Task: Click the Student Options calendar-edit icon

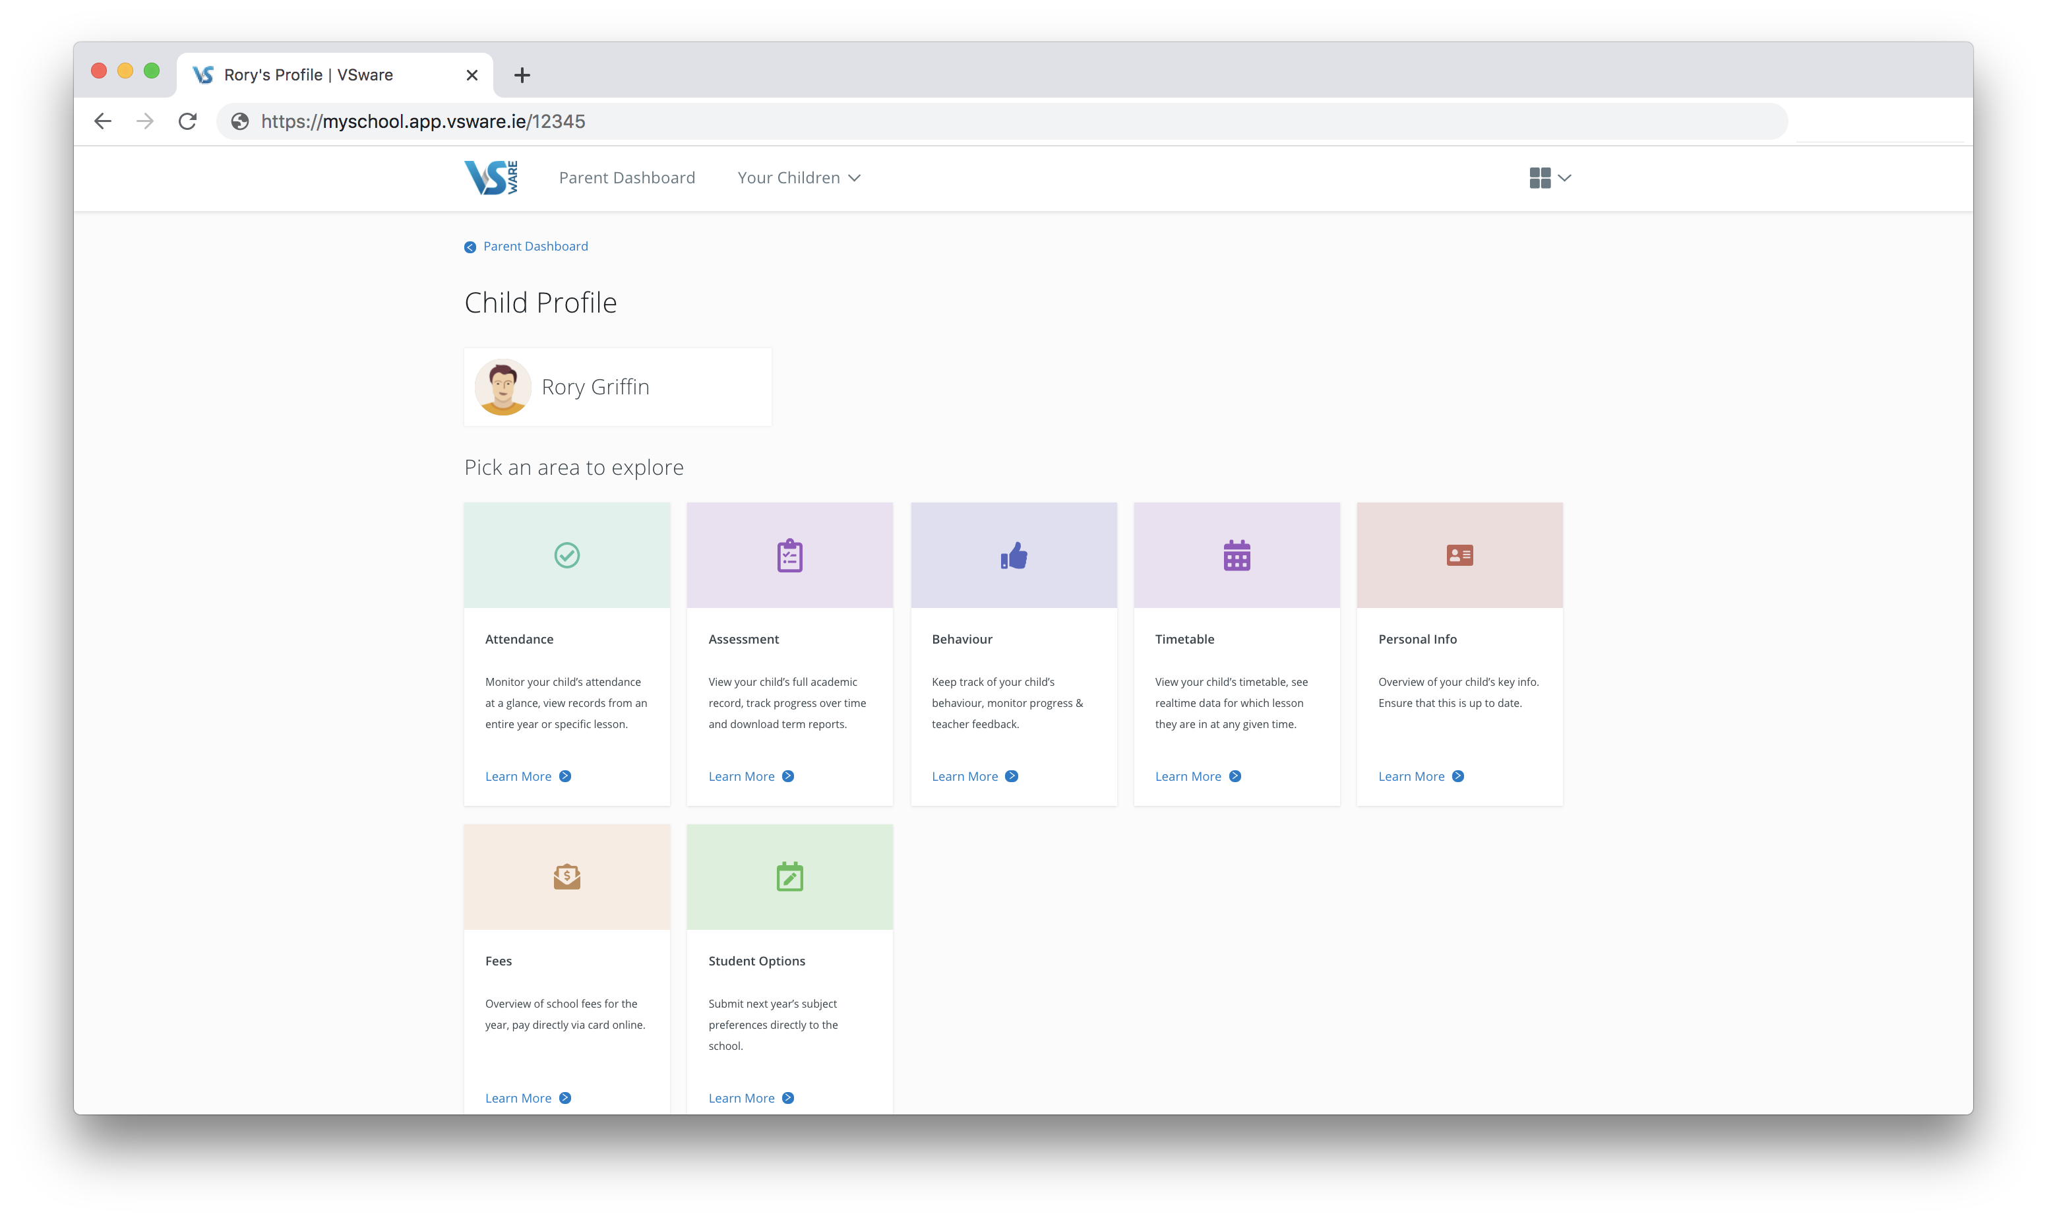Action: (x=789, y=877)
